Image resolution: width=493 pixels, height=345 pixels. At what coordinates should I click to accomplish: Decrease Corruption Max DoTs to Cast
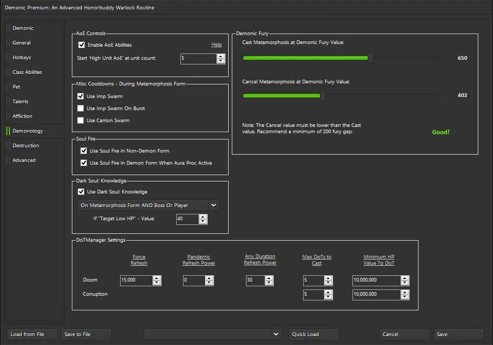click(x=328, y=297)
